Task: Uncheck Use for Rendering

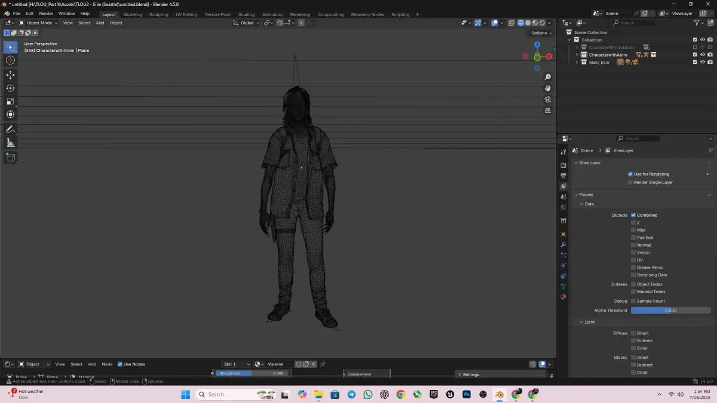Action: pyautogui.click(x=630, y=174)
